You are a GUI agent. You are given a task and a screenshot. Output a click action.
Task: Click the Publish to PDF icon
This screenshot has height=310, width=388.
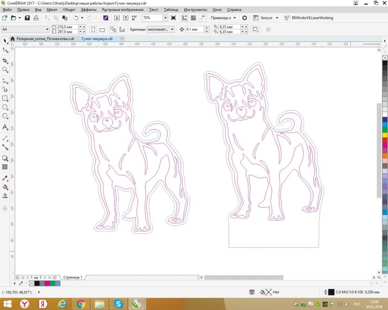point(135,18)
